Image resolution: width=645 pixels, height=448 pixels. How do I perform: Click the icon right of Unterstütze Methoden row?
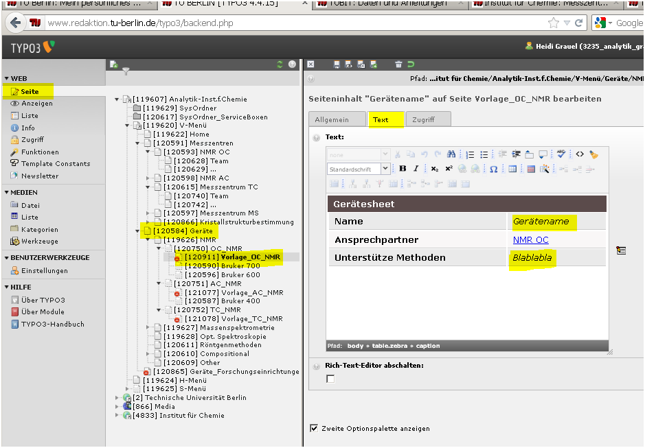point(621,250)
